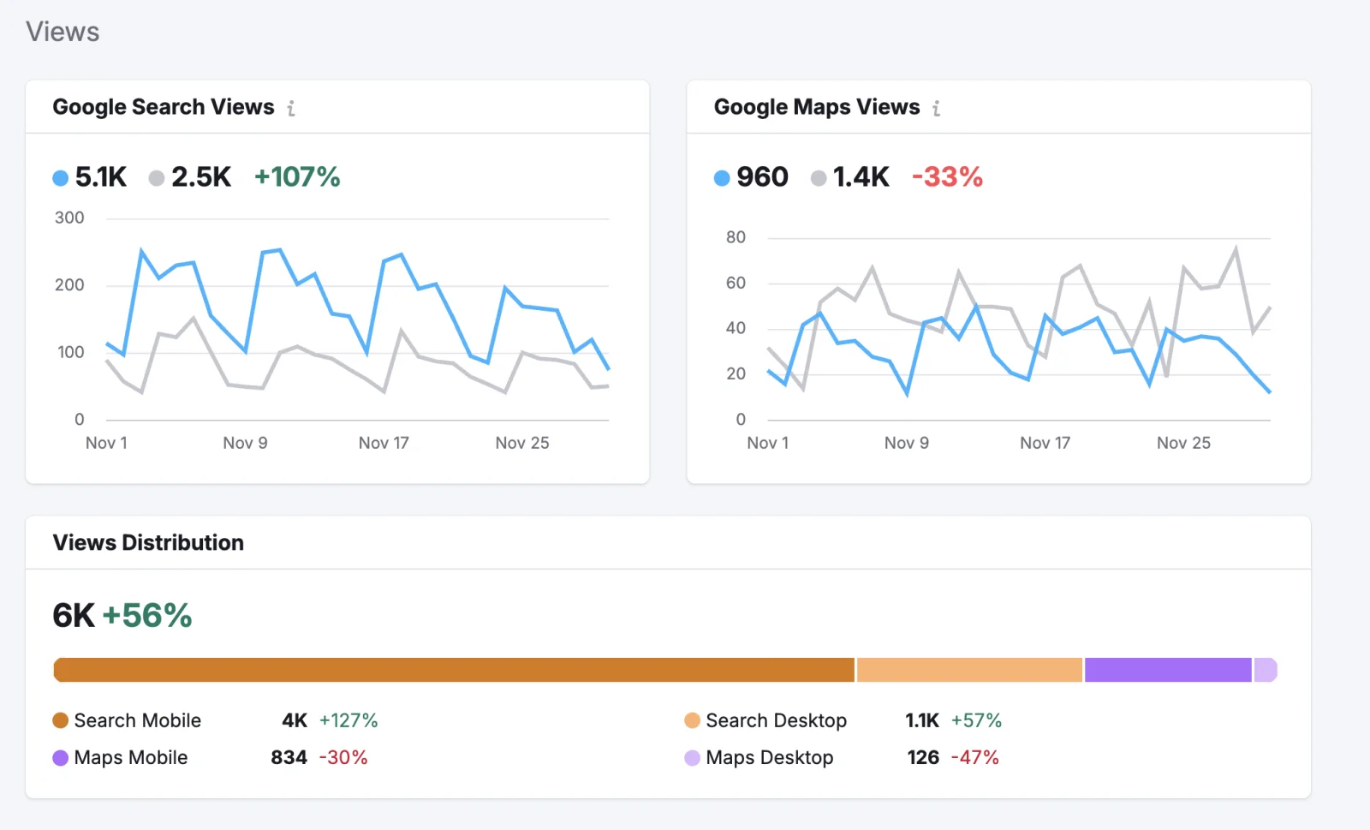Click the Google Maps Views card title
Viewport: 1370px width, 830px height.
click(x=817, y=107)
